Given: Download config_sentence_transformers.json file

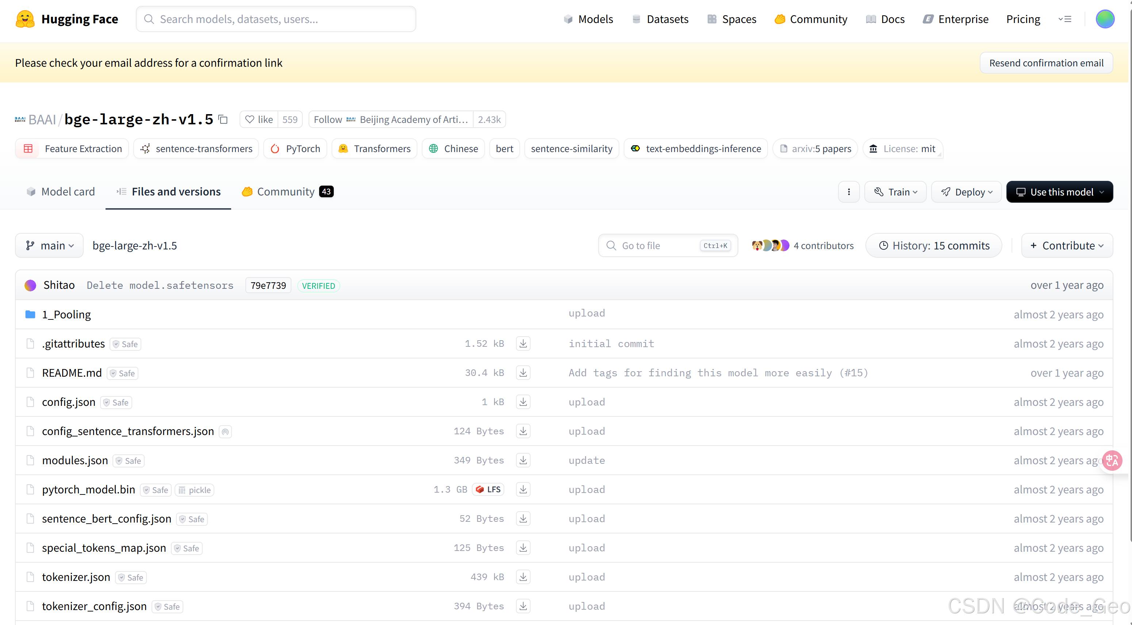Looking at the screenshot, I should [523, 431].
